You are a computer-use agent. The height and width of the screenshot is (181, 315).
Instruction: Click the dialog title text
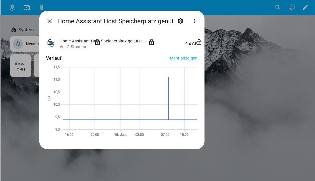point(116,21)
